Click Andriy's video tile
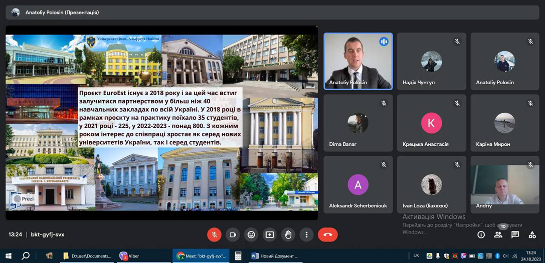Viewport: 545px width, 263px height. pos(505,184)
